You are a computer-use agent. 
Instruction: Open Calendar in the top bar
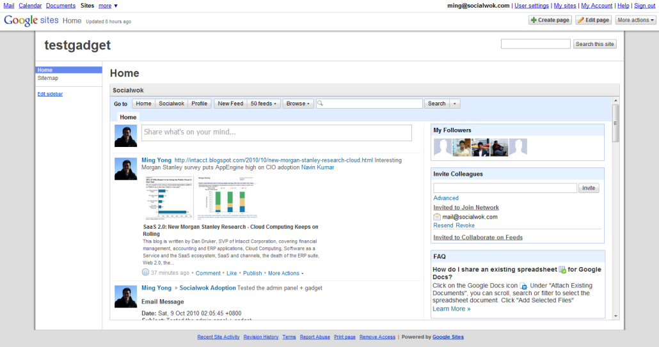[30, 6]
